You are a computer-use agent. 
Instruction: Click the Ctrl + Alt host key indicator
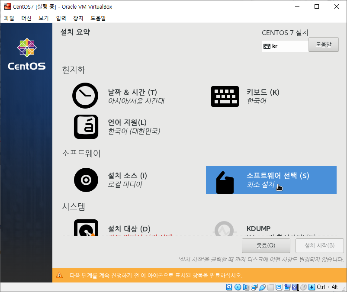click(327, 287)
